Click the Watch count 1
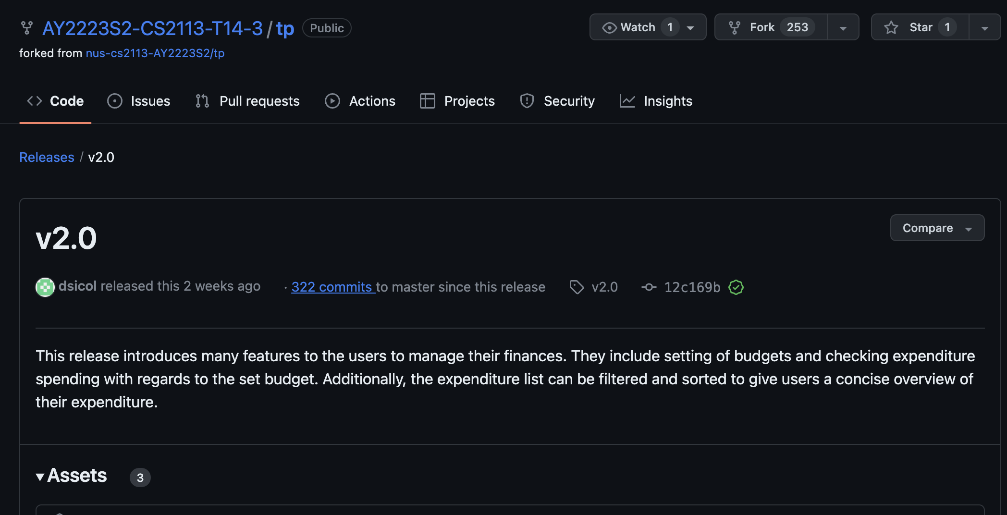Image resolution: width=1007 pixels, height=515 pixels. point(670,27)
